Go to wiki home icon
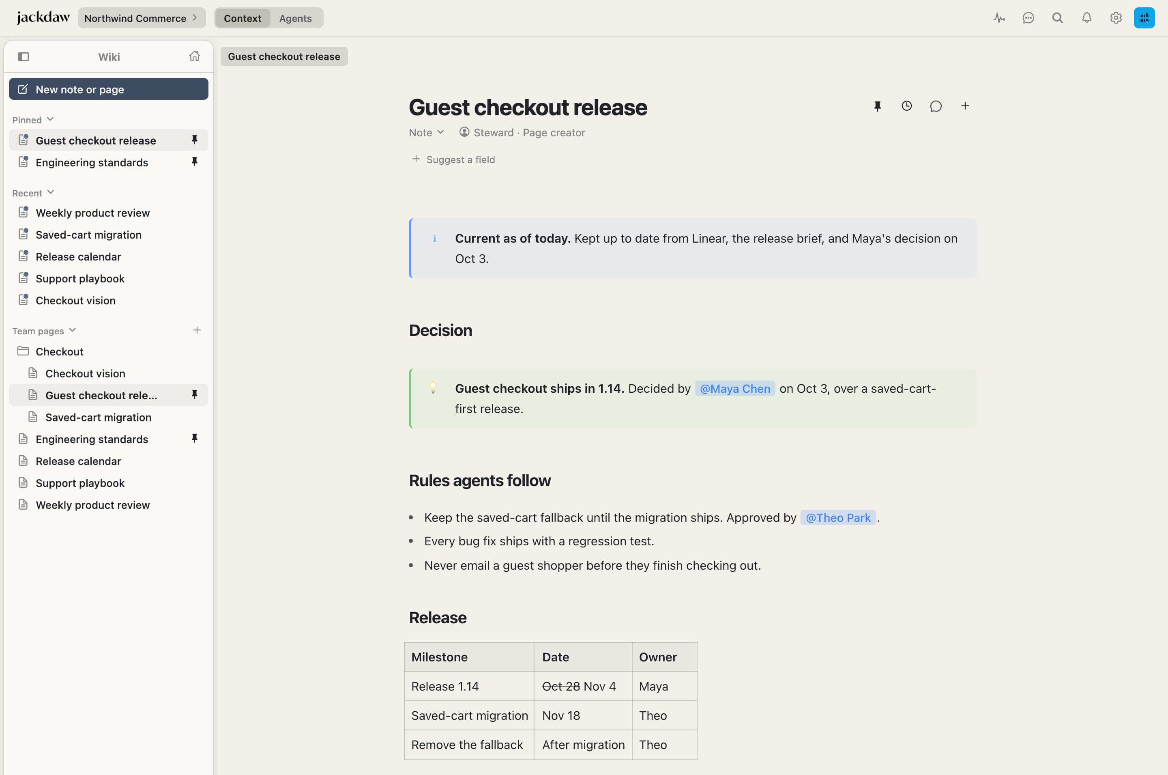 click(x=195, y=56)
